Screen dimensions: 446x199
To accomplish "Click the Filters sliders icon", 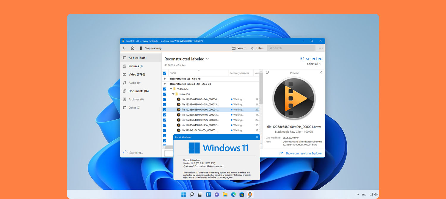I will click(252, 48).
